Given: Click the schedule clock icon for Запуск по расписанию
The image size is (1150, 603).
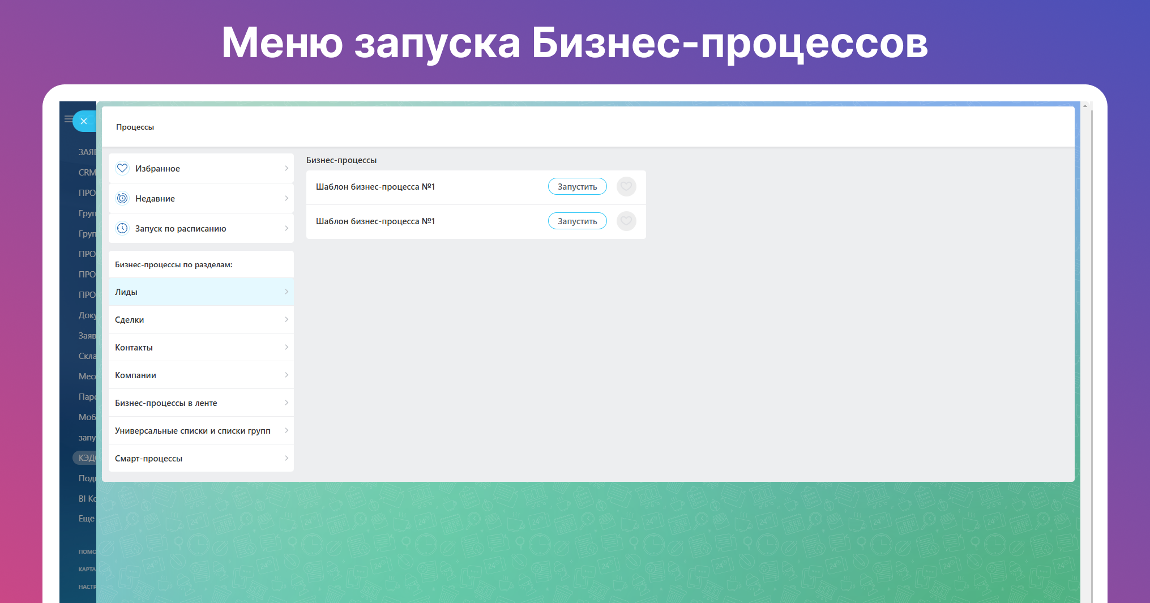Looking at the screenshot, I should click(x=122, y=228).
